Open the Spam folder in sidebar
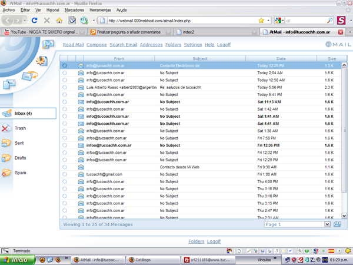353x265 pixels. (20, 173)
